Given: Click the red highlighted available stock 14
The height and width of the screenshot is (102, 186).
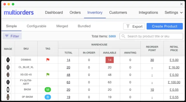Looking at the screenshot, I should pos(110,60).
